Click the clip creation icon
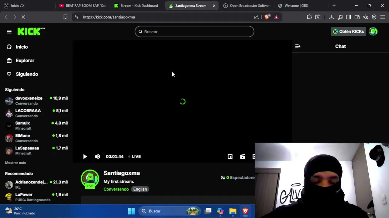389x218 pixels. click(x=243, y=157)
